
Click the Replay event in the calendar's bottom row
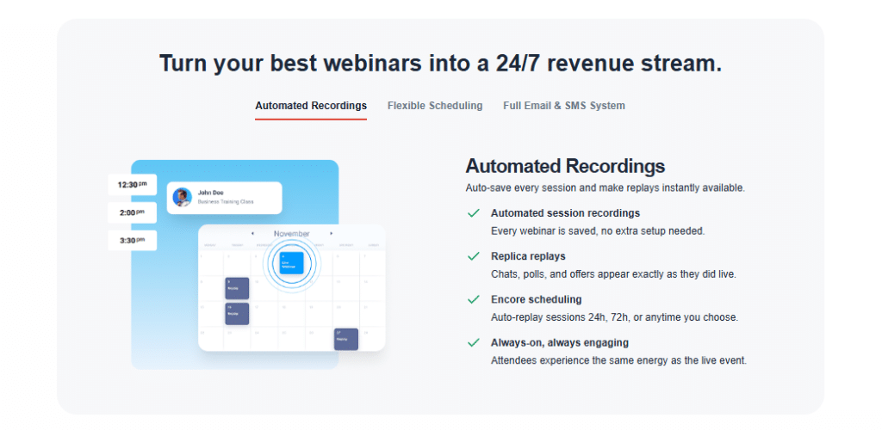(346, 340)
